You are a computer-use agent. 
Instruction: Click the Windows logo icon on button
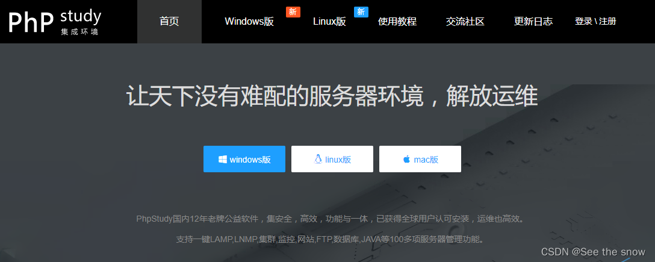223,159
